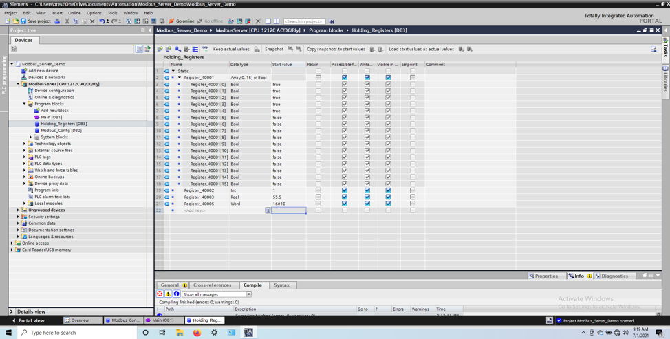Screen dimensions: 670x339
Task: Open the Options menu
Action: pos(94,13)
